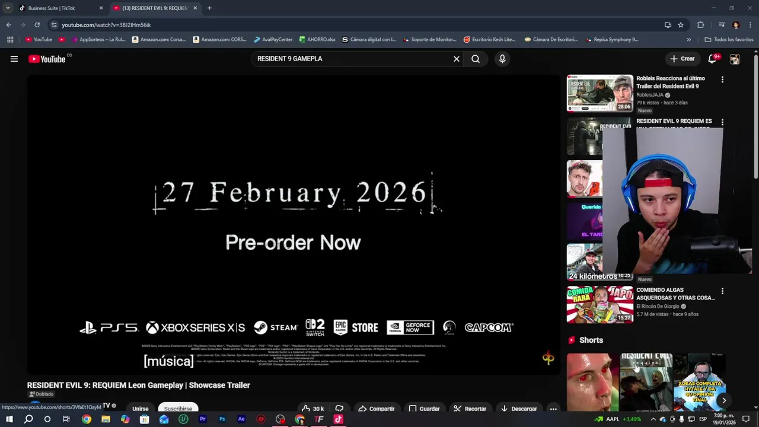
Task: Open the red-eyed face Short thumbnail
Action: (592, 383)
